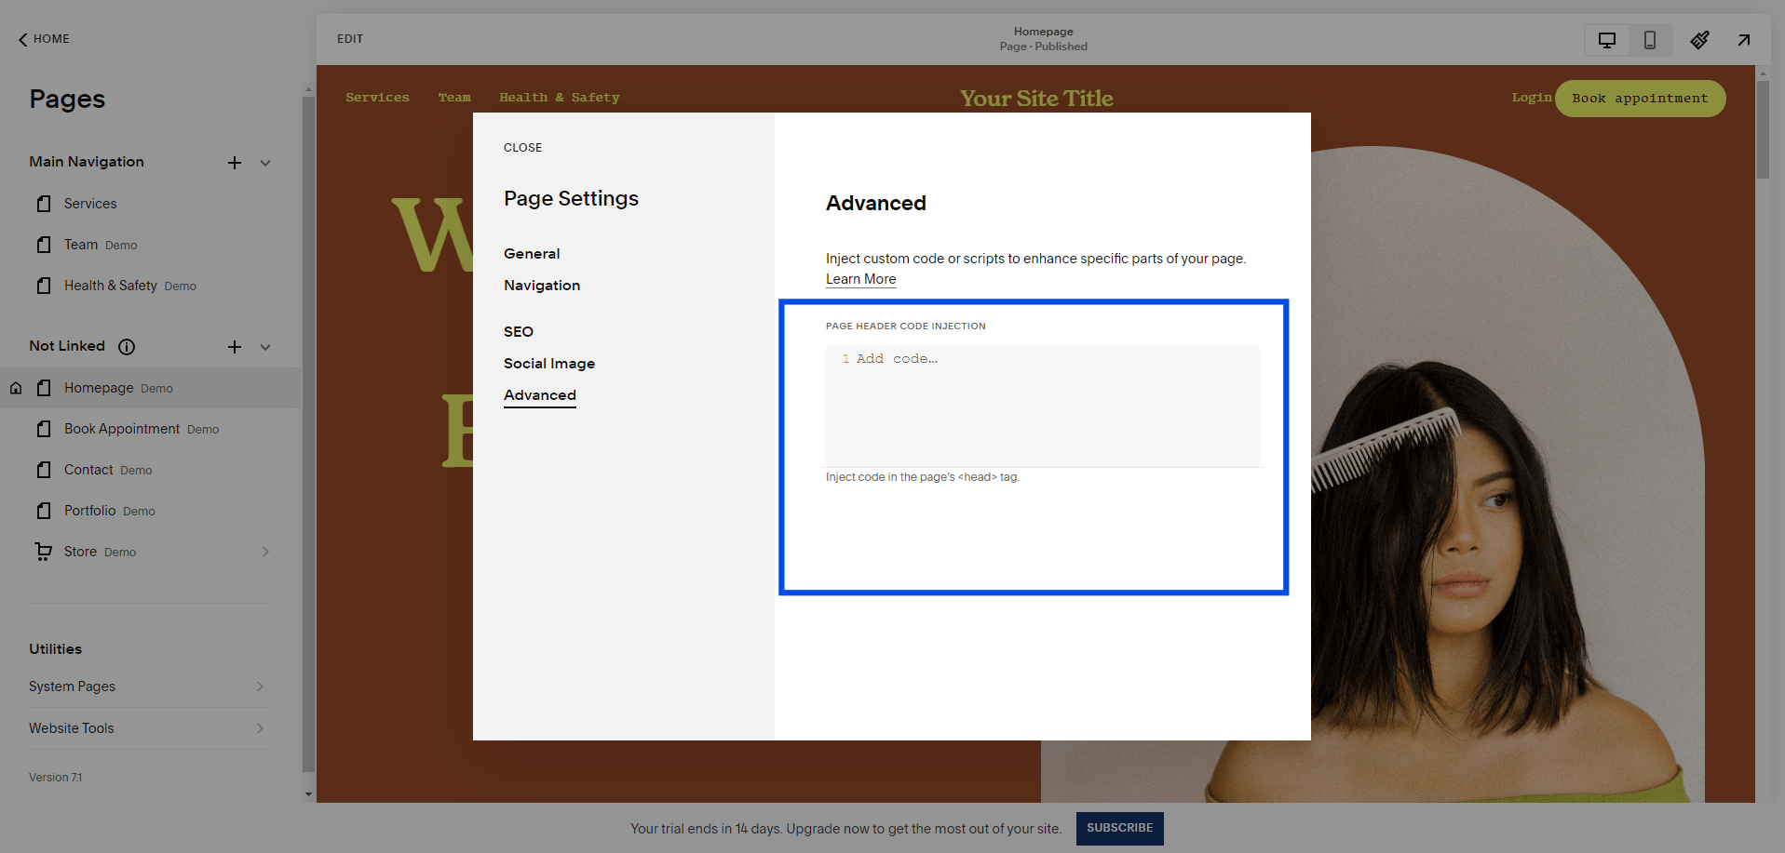
Task: Click preview pane vertical scrollbar
Action: (x=1763, y=129)
